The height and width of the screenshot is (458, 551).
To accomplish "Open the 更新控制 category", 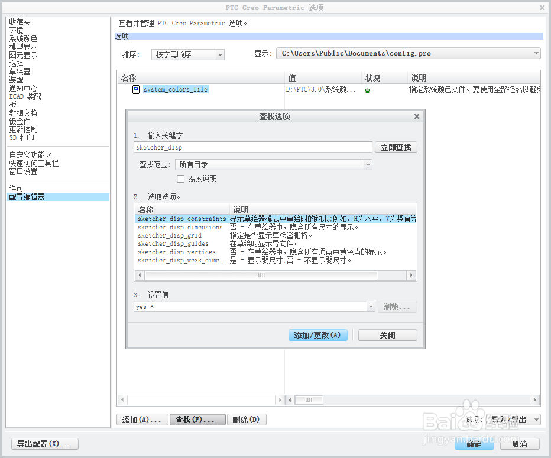I will 23,129.
